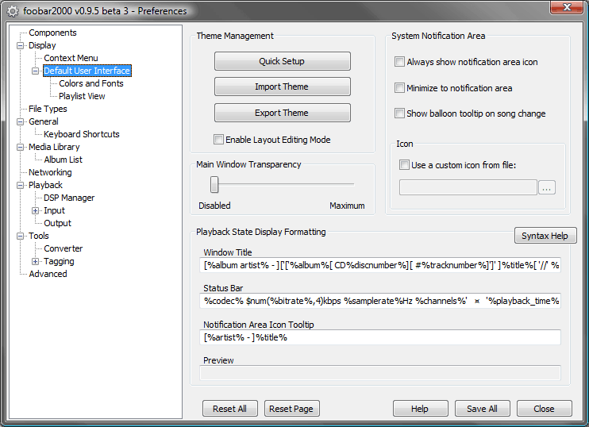Enable Layout Editing Mode checkbox

[x=219, y=140]
